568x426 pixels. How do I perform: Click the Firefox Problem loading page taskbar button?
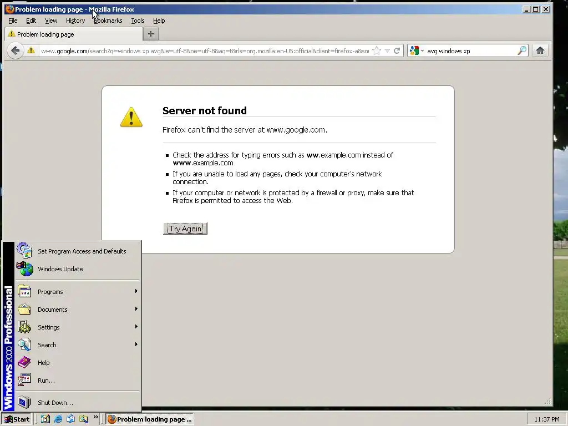[150, 419]
